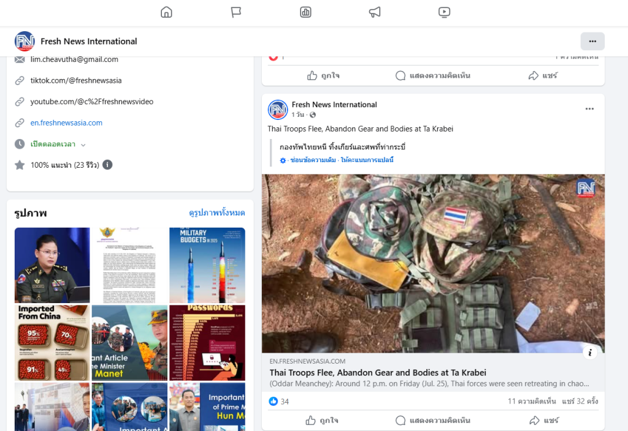
Task: Open the 11 comments count
Action: click(x=532, y=401)
